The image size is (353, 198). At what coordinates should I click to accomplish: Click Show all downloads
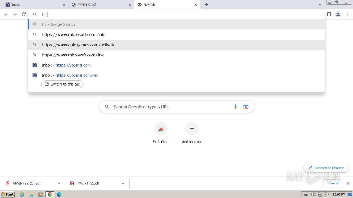tap(333, 183)
